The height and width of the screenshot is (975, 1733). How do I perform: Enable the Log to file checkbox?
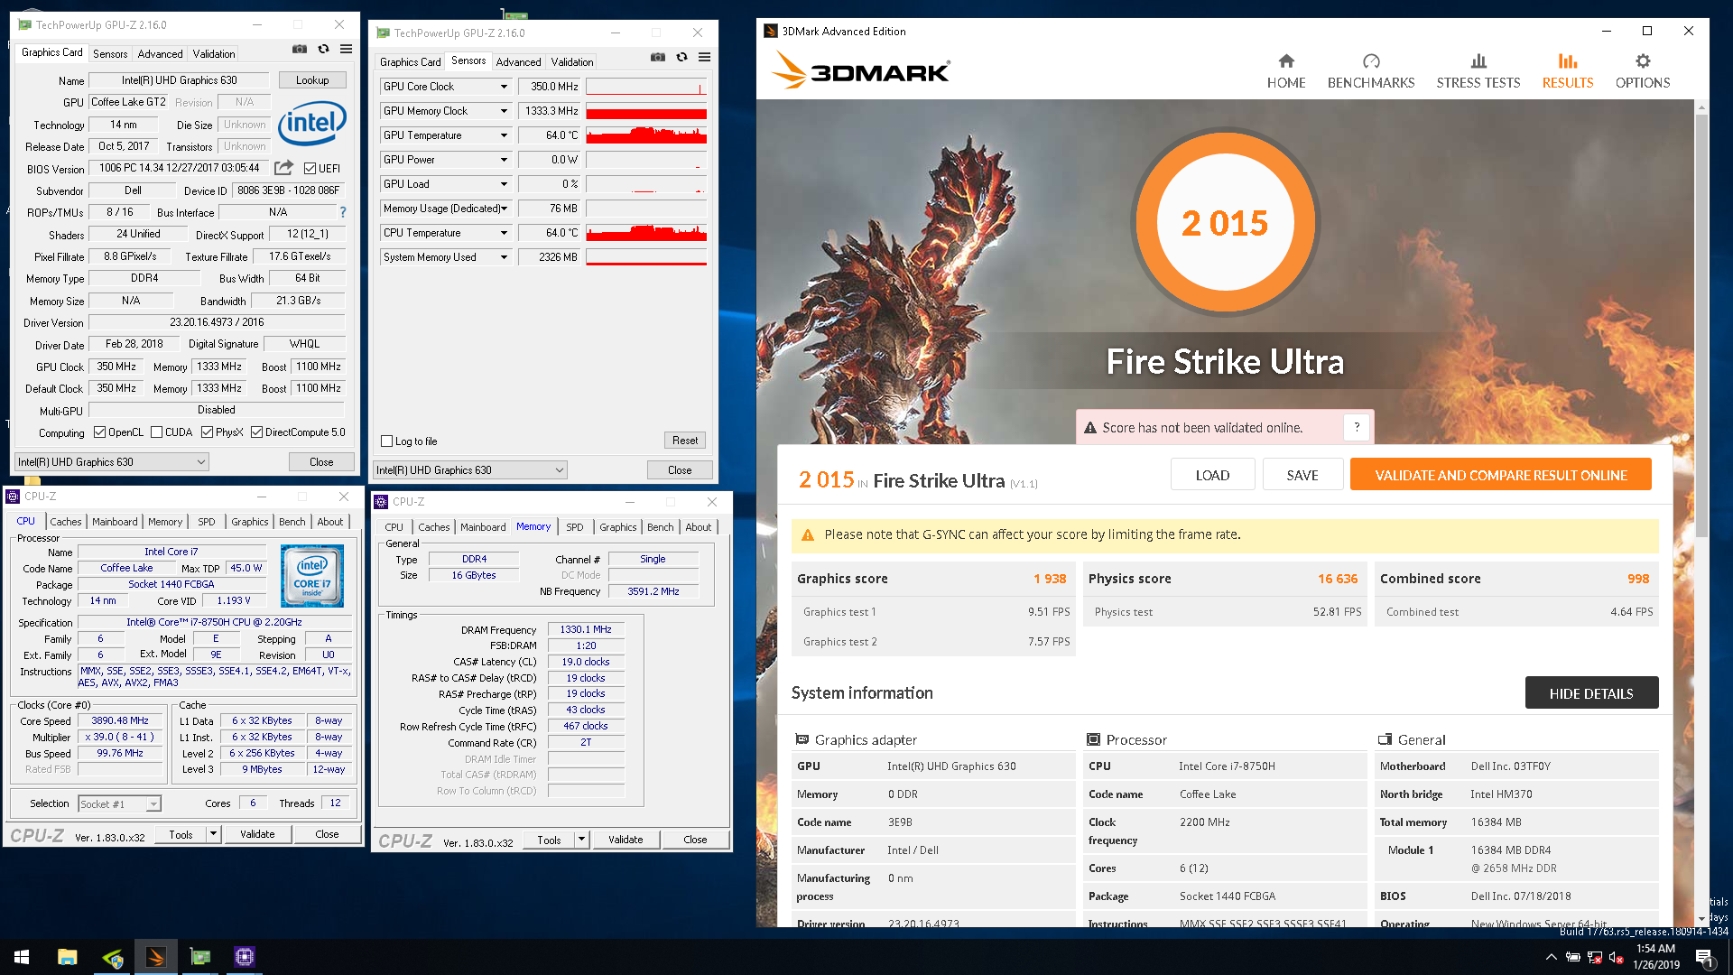387,441
